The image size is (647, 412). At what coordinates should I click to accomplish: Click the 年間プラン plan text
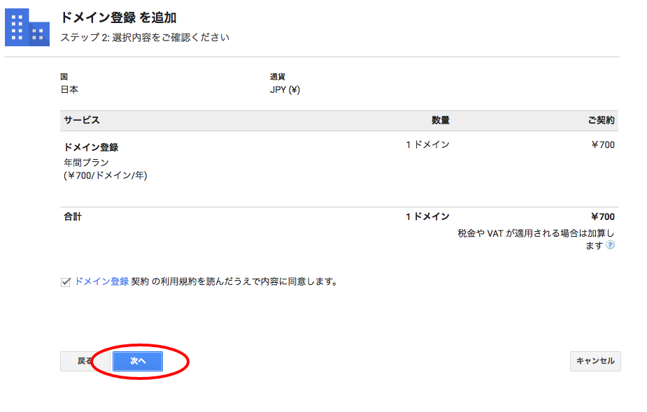point(86,162)
